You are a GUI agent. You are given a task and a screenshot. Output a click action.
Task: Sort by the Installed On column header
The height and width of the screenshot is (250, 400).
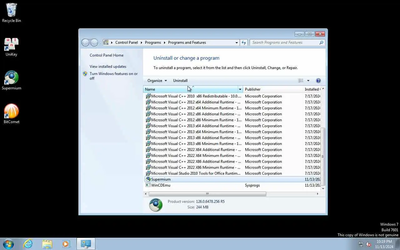click(312, 89)
